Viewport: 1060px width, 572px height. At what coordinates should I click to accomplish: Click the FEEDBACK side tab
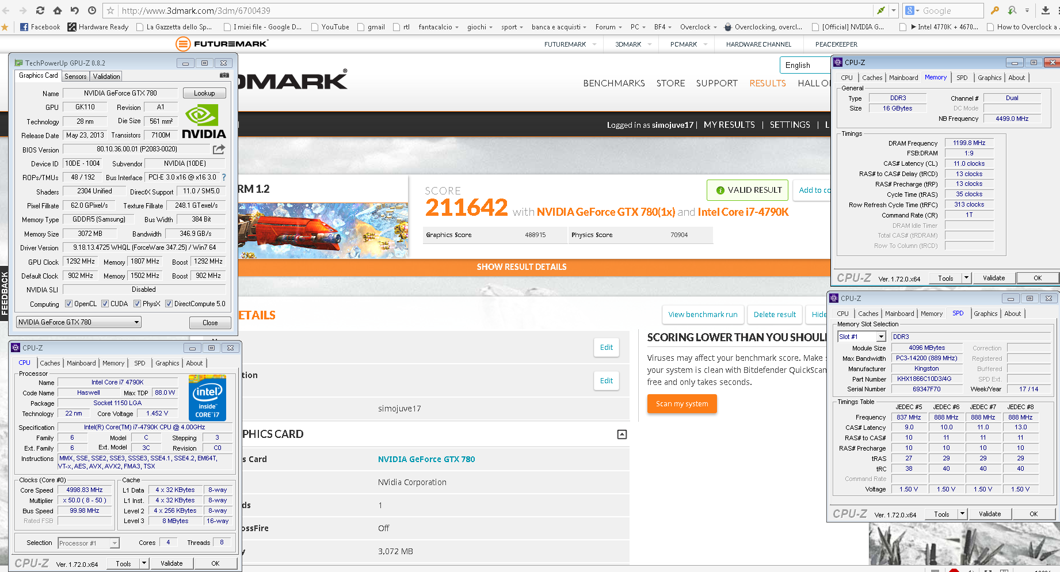[5, 293]
